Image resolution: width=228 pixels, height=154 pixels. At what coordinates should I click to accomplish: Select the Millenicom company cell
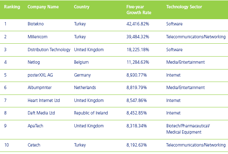(38, 37)
